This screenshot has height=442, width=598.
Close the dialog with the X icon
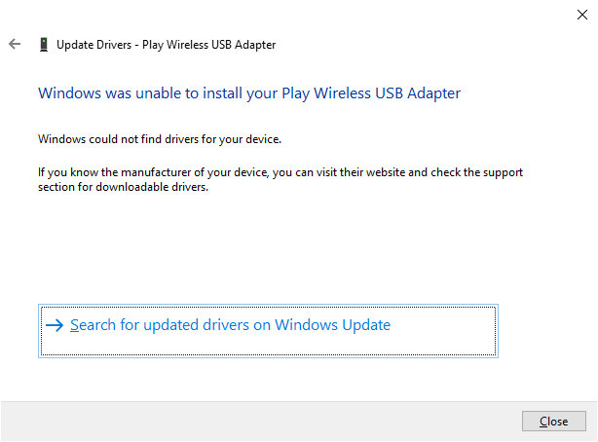coord(582,15)
